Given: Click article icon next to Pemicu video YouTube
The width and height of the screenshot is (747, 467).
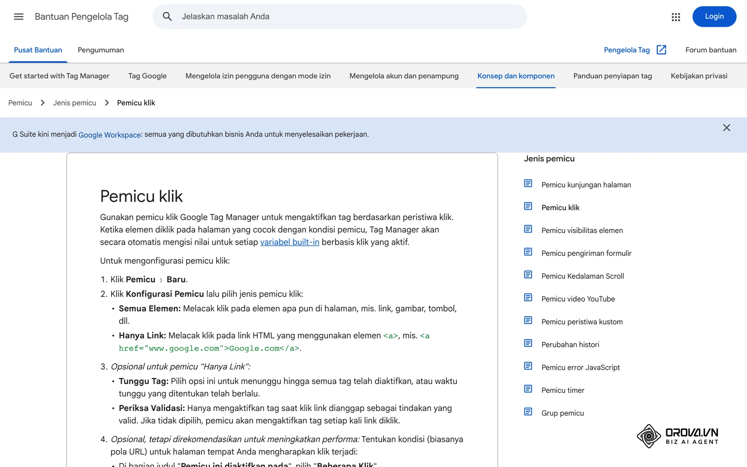Looking at the screenshot, I should tap(528, 298).
